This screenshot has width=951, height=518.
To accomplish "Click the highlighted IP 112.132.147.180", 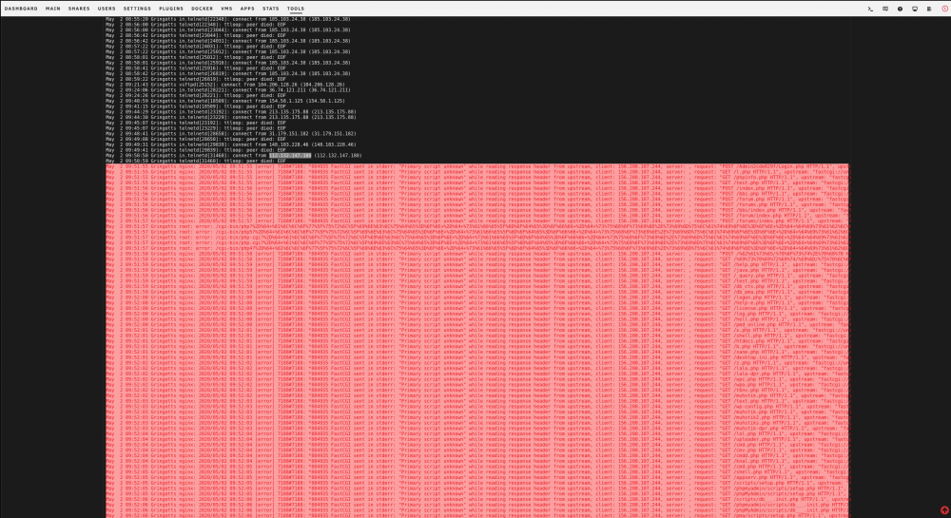I will [290, 156].
